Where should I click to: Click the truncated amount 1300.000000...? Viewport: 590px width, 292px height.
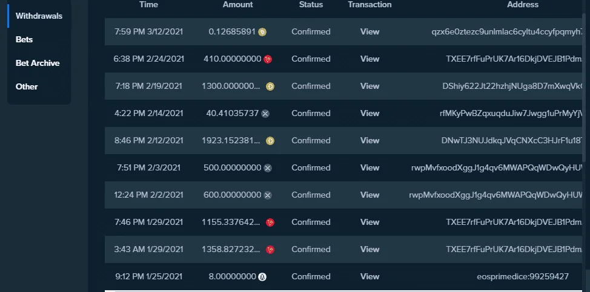click(231, 86)
